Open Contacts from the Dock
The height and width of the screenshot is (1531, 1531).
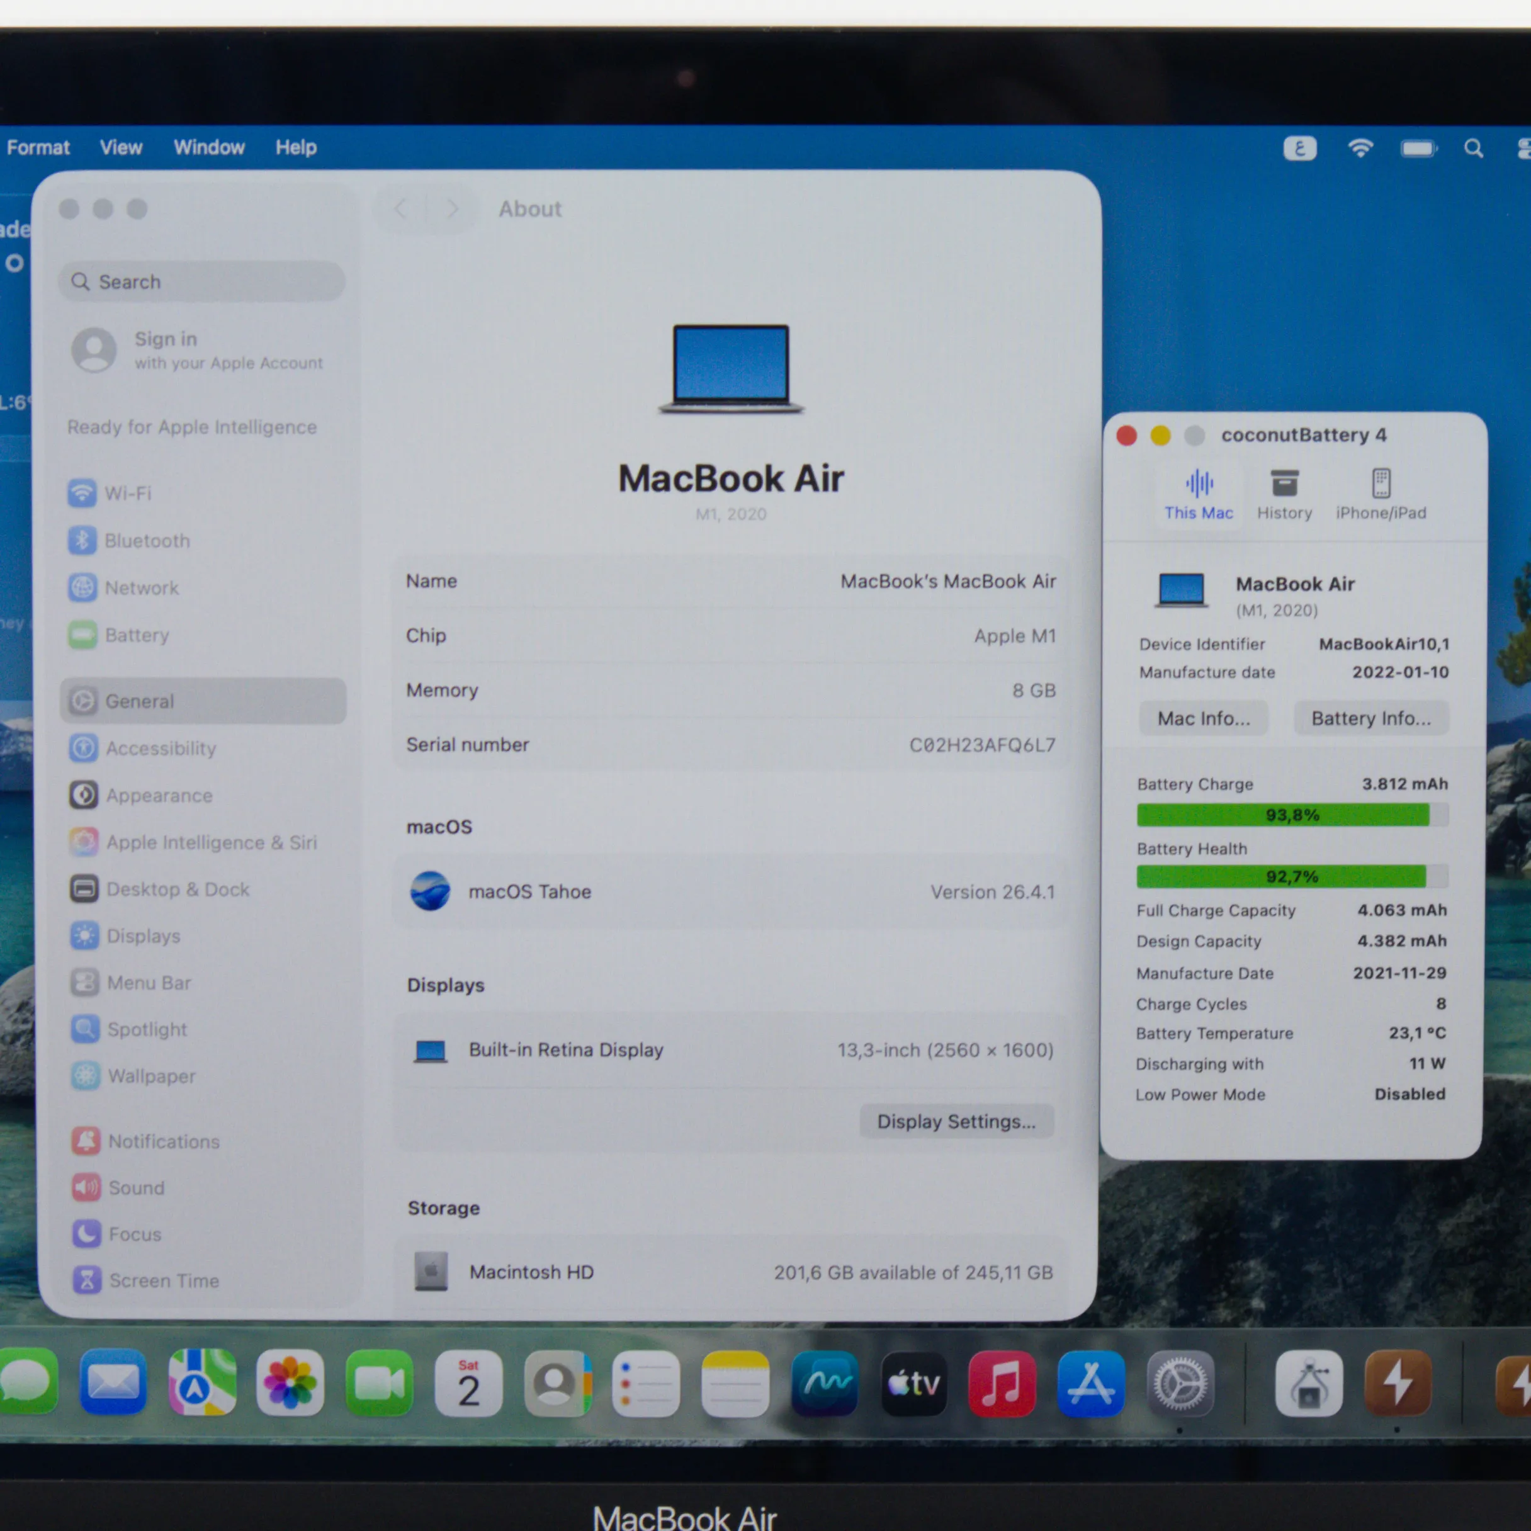557,1384
